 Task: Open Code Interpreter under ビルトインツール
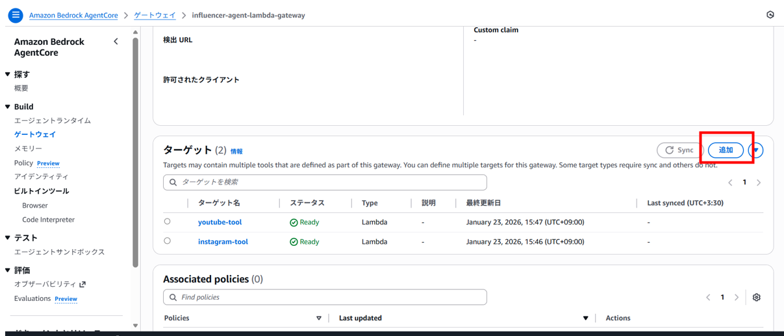pos(48,220)
